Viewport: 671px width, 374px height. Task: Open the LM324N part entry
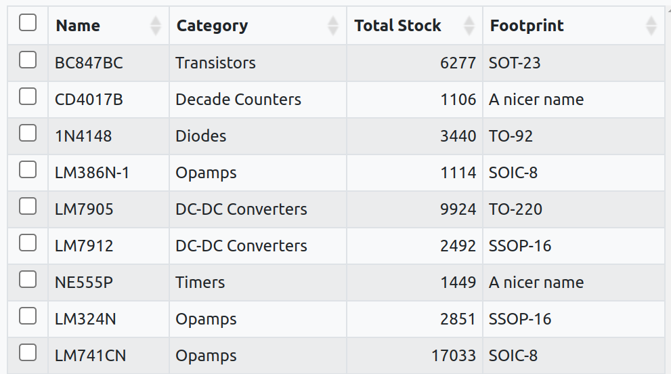pos(85,319)
